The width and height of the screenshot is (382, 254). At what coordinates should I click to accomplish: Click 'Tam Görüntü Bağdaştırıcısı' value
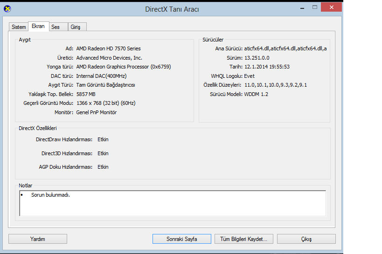pos(105,85)
